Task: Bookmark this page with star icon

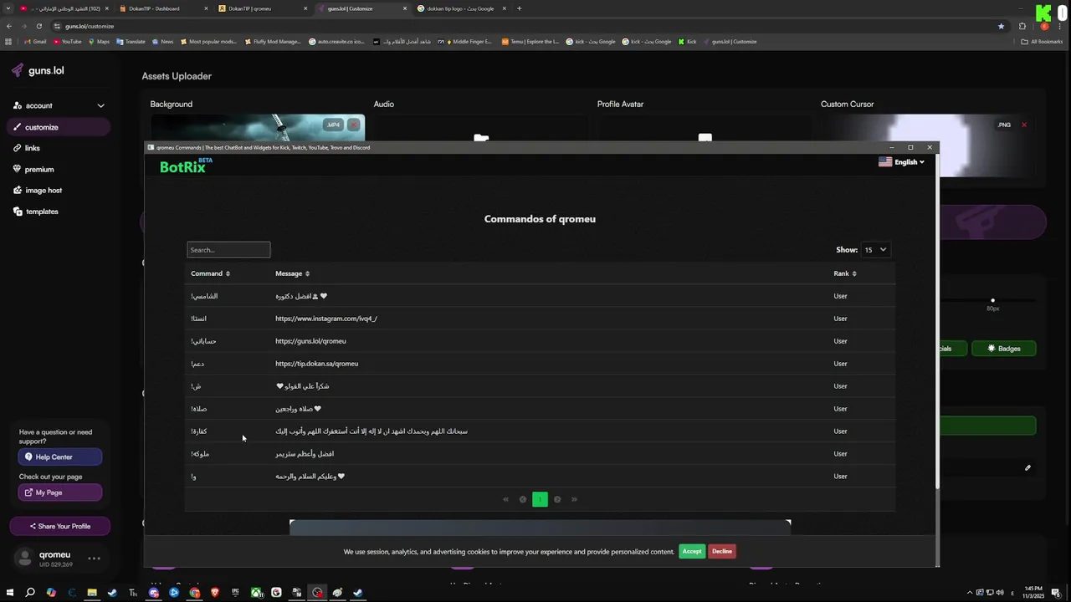Action: [x=1001, y=26]
